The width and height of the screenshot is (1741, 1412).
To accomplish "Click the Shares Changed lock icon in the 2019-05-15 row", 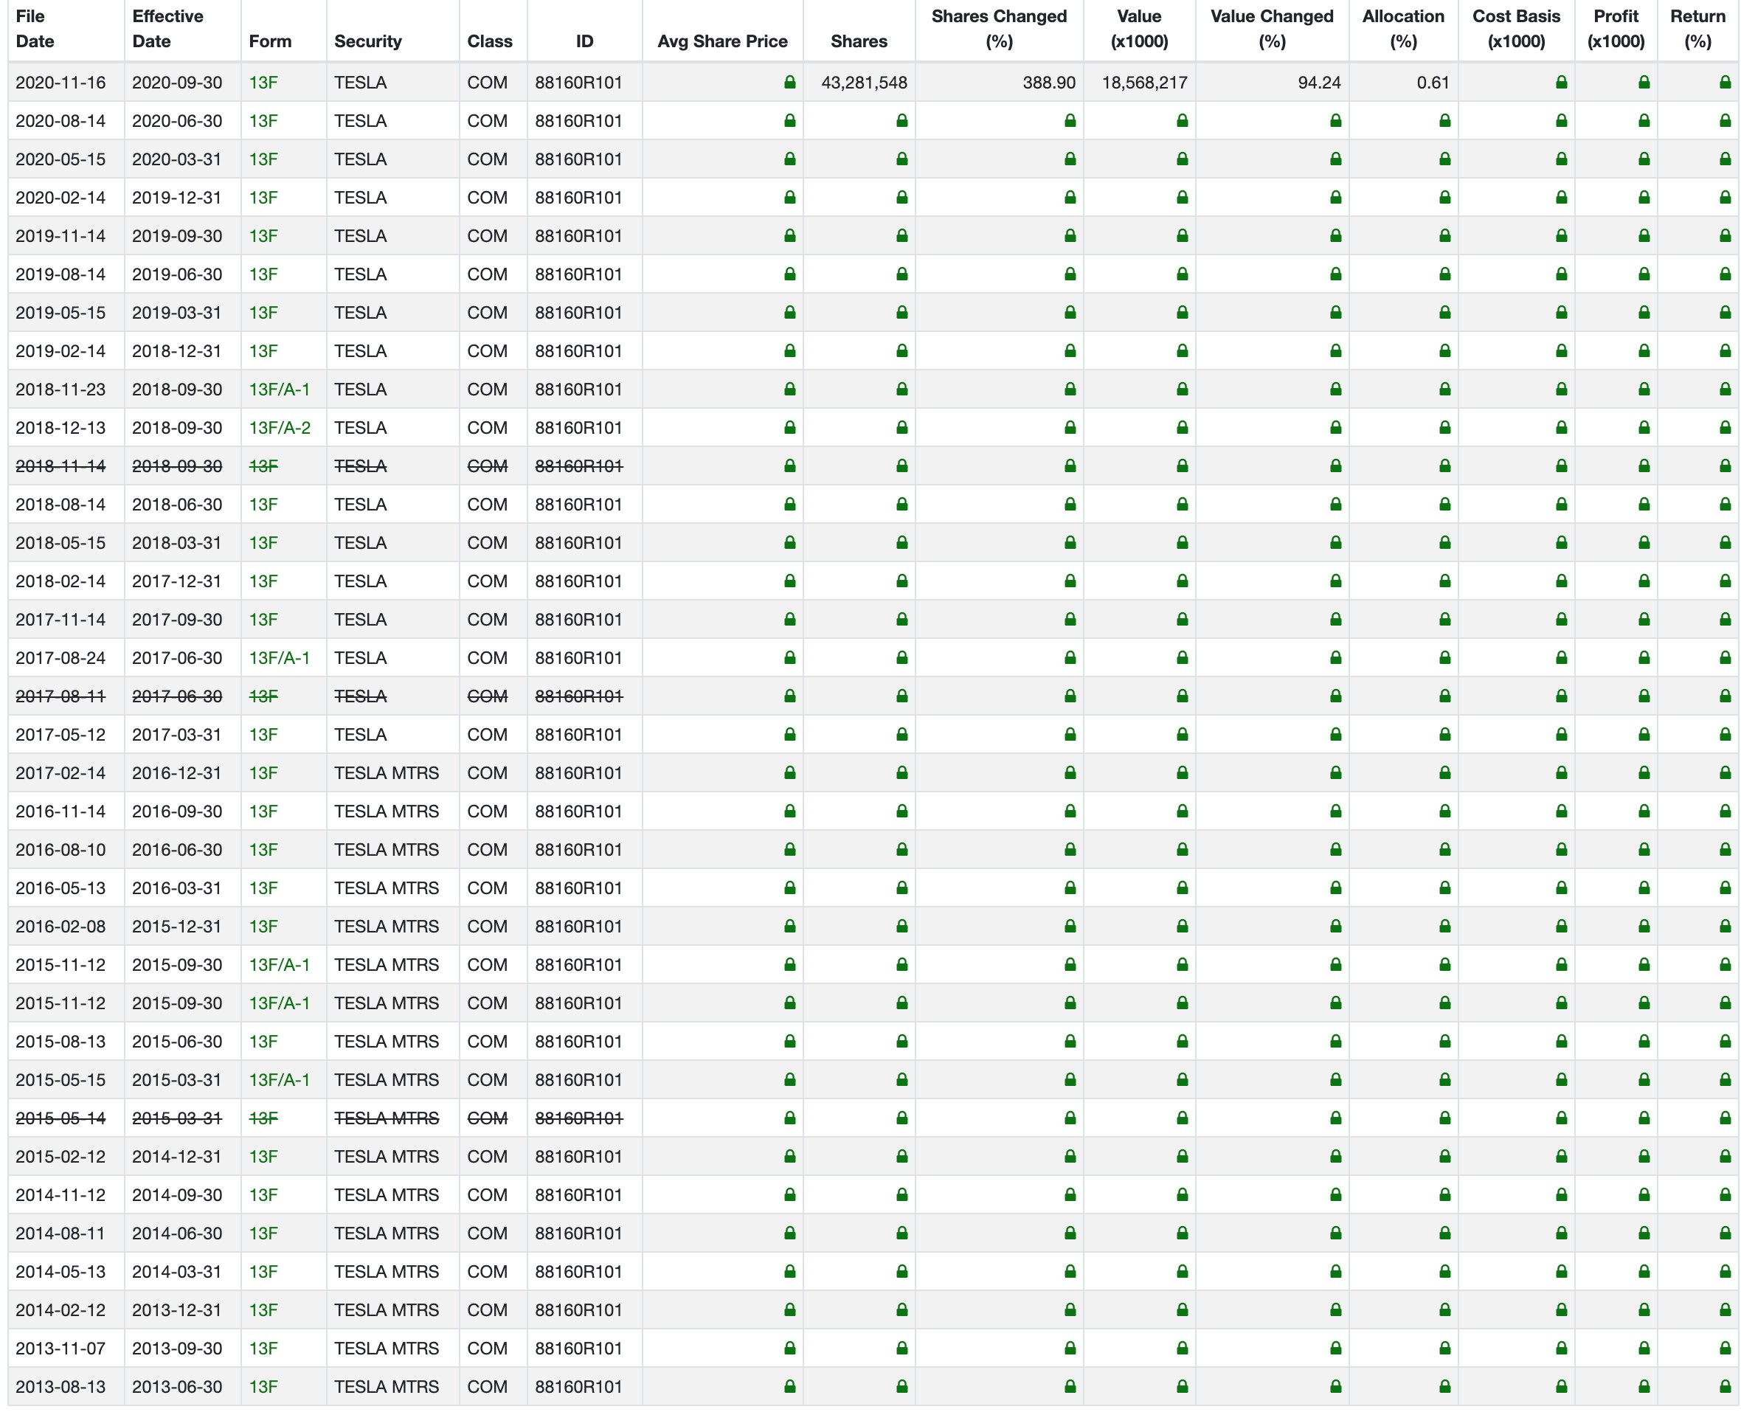I will [x=1070, y=312].
